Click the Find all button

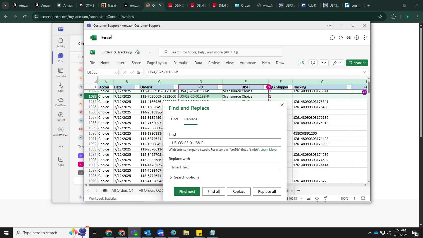click(x=214, y=191)
